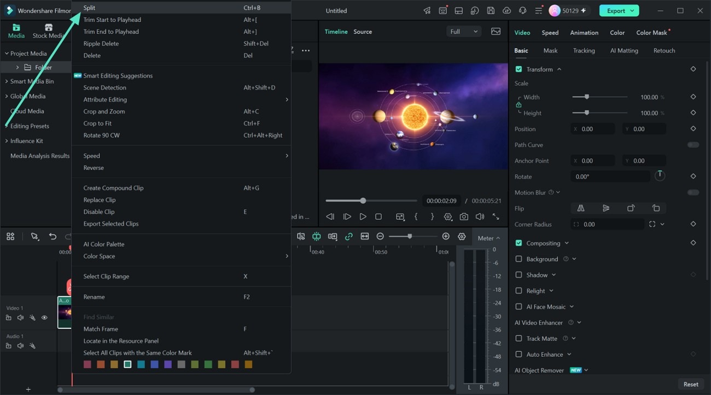Image resolution: width=711 pixels, height=395 pixels.
Task: Open the Attribute Editing submenu
Action: [181, 99]
